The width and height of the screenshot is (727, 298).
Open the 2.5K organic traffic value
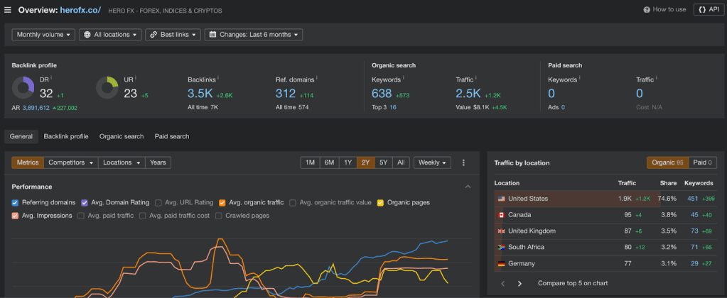click(x=468, y=94)
